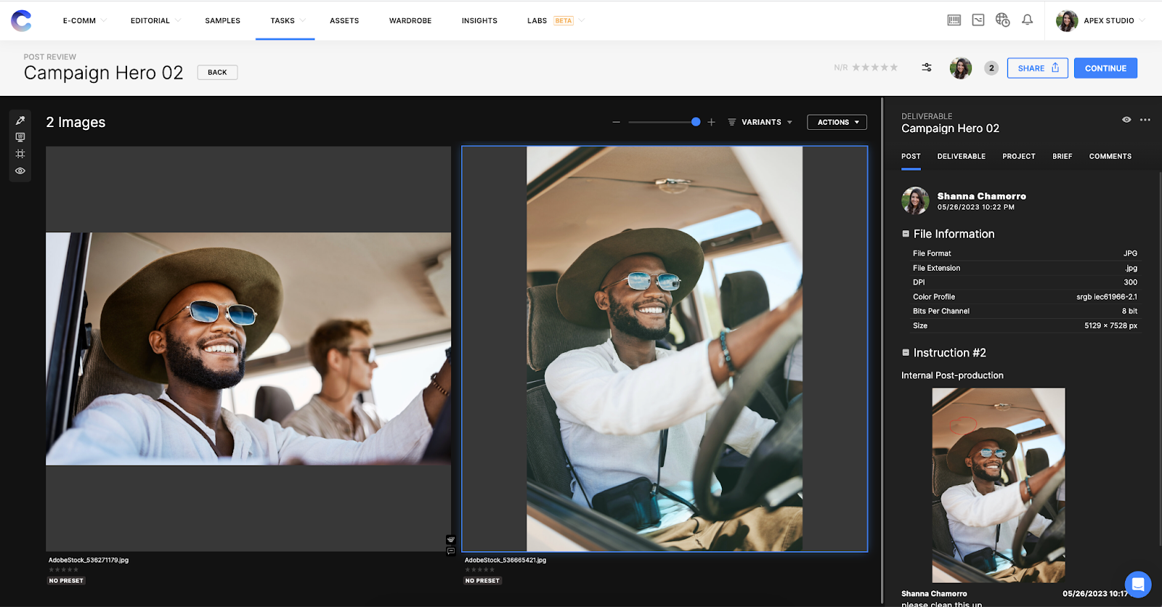Click the comment bubble icon on first image
Screen dimensions: 1162x607
pos(451,551)
